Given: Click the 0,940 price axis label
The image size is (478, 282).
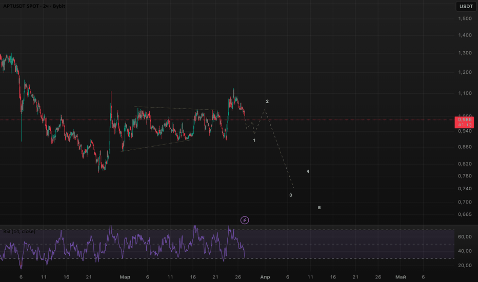Looking at the screenshot, I should tap(465, 131).
